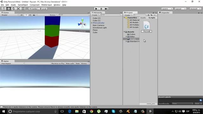The width and height of the screenshot is (203, 114).
Task: Open the Help menu
Action: tap(64, 5)
